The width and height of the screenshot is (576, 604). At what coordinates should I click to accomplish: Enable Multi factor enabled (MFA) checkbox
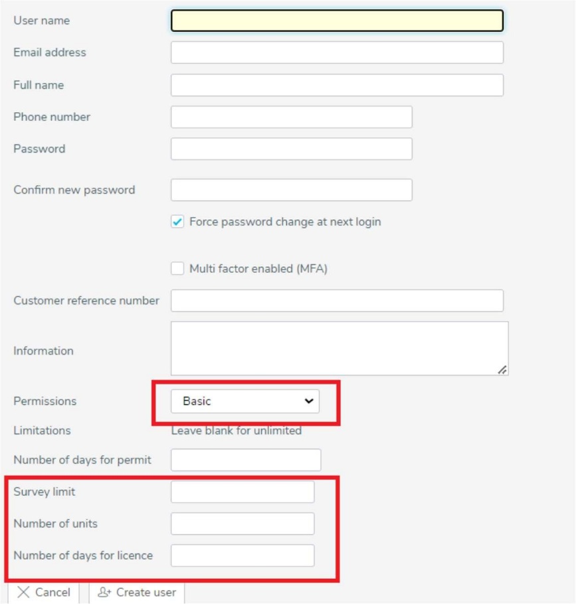coord(177,269)
